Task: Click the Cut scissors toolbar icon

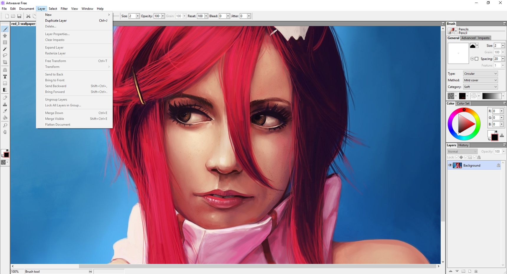Action: 28,16
